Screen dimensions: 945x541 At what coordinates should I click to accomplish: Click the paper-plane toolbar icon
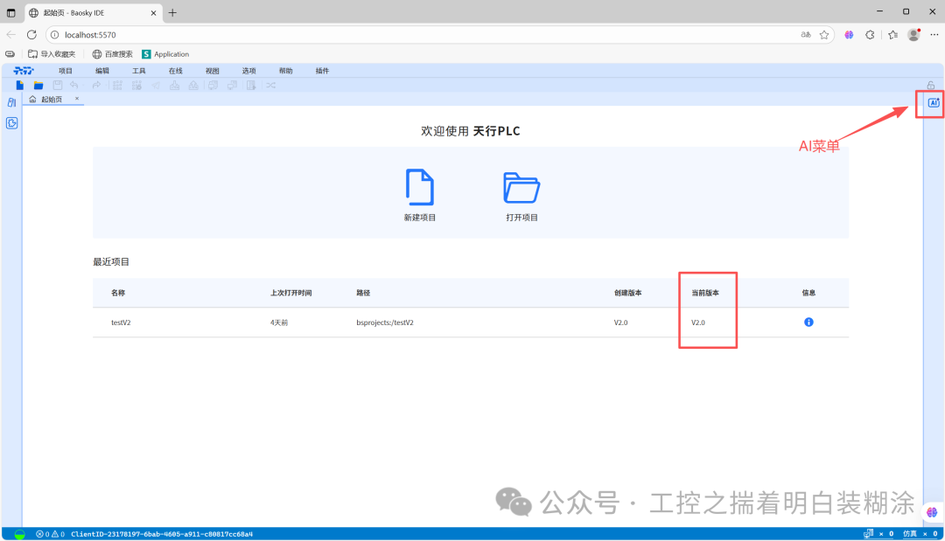(156, 86)
